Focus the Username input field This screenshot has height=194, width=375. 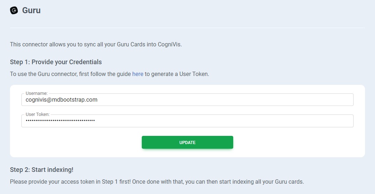tap(187, 100)
